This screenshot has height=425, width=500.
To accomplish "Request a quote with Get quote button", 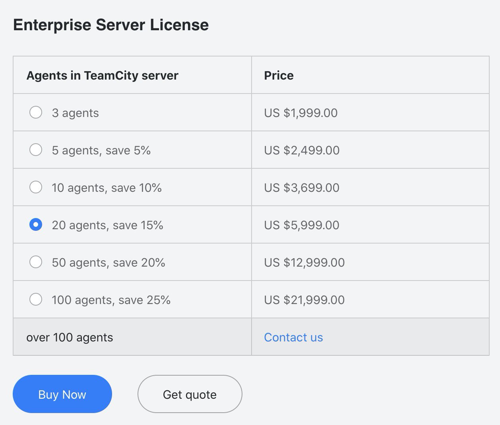I will pos(190,394).
